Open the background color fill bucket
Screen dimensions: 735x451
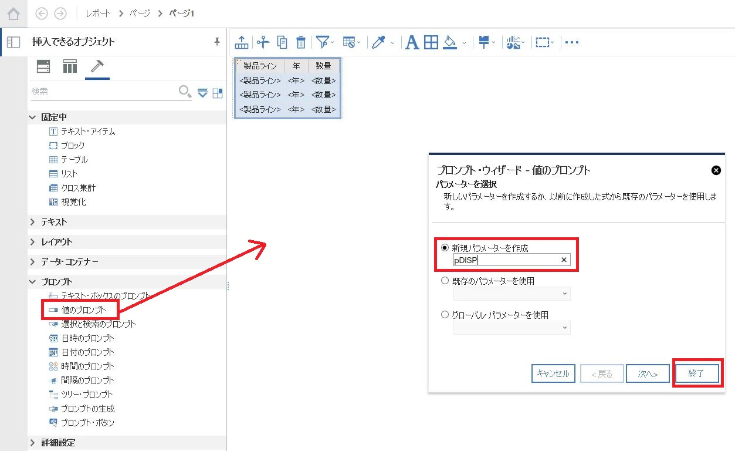pyautogui.click(x=450, y=42)
